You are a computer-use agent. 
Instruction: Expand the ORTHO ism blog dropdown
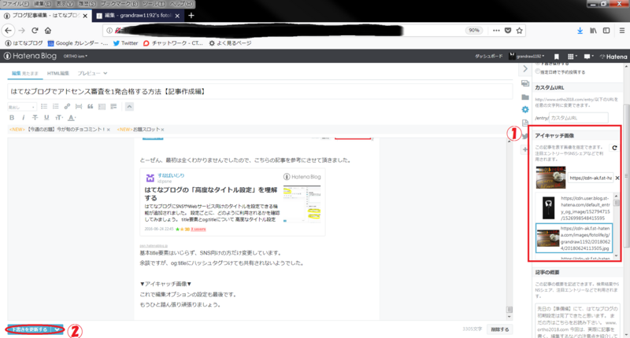(x=76, y=56)
